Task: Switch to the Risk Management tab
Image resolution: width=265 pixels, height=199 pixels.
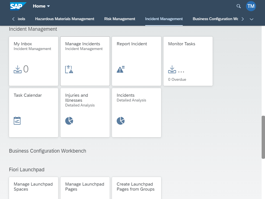Action: [120, 19]
